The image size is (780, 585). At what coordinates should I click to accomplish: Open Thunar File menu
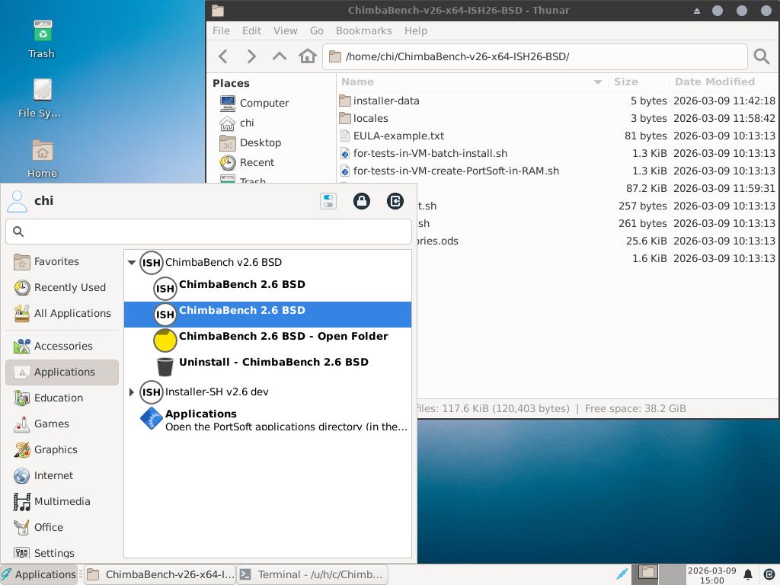point(221,30)
